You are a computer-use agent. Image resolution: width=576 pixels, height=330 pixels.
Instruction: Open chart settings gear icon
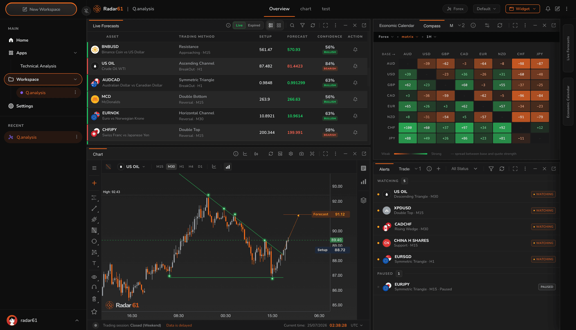coord(291,154)
